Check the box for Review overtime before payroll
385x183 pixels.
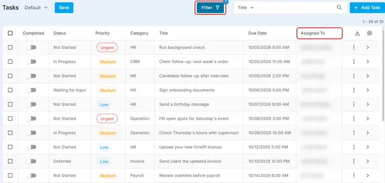tap(10, 175)
